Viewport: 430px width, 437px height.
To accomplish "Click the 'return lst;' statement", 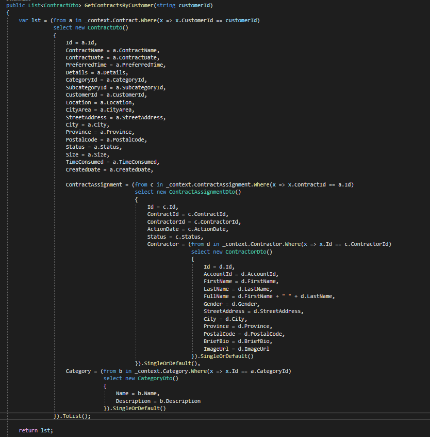I will click(36, 431).
